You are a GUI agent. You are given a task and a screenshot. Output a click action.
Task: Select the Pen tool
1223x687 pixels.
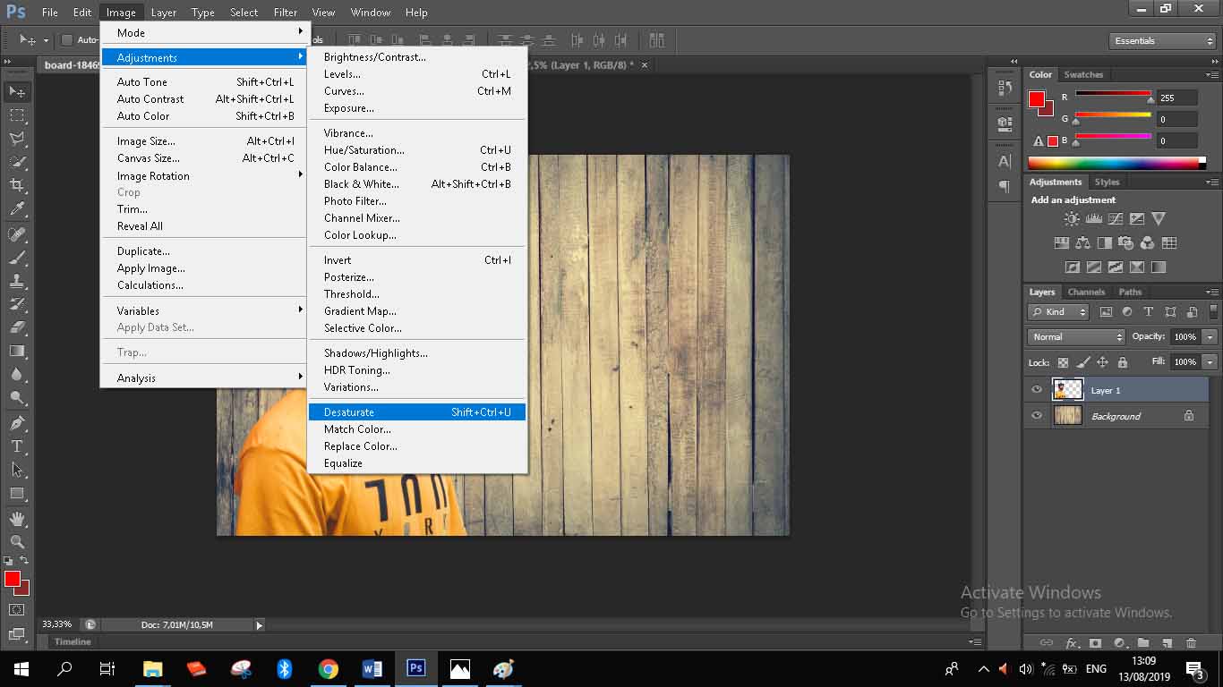[x=17, y=422]
